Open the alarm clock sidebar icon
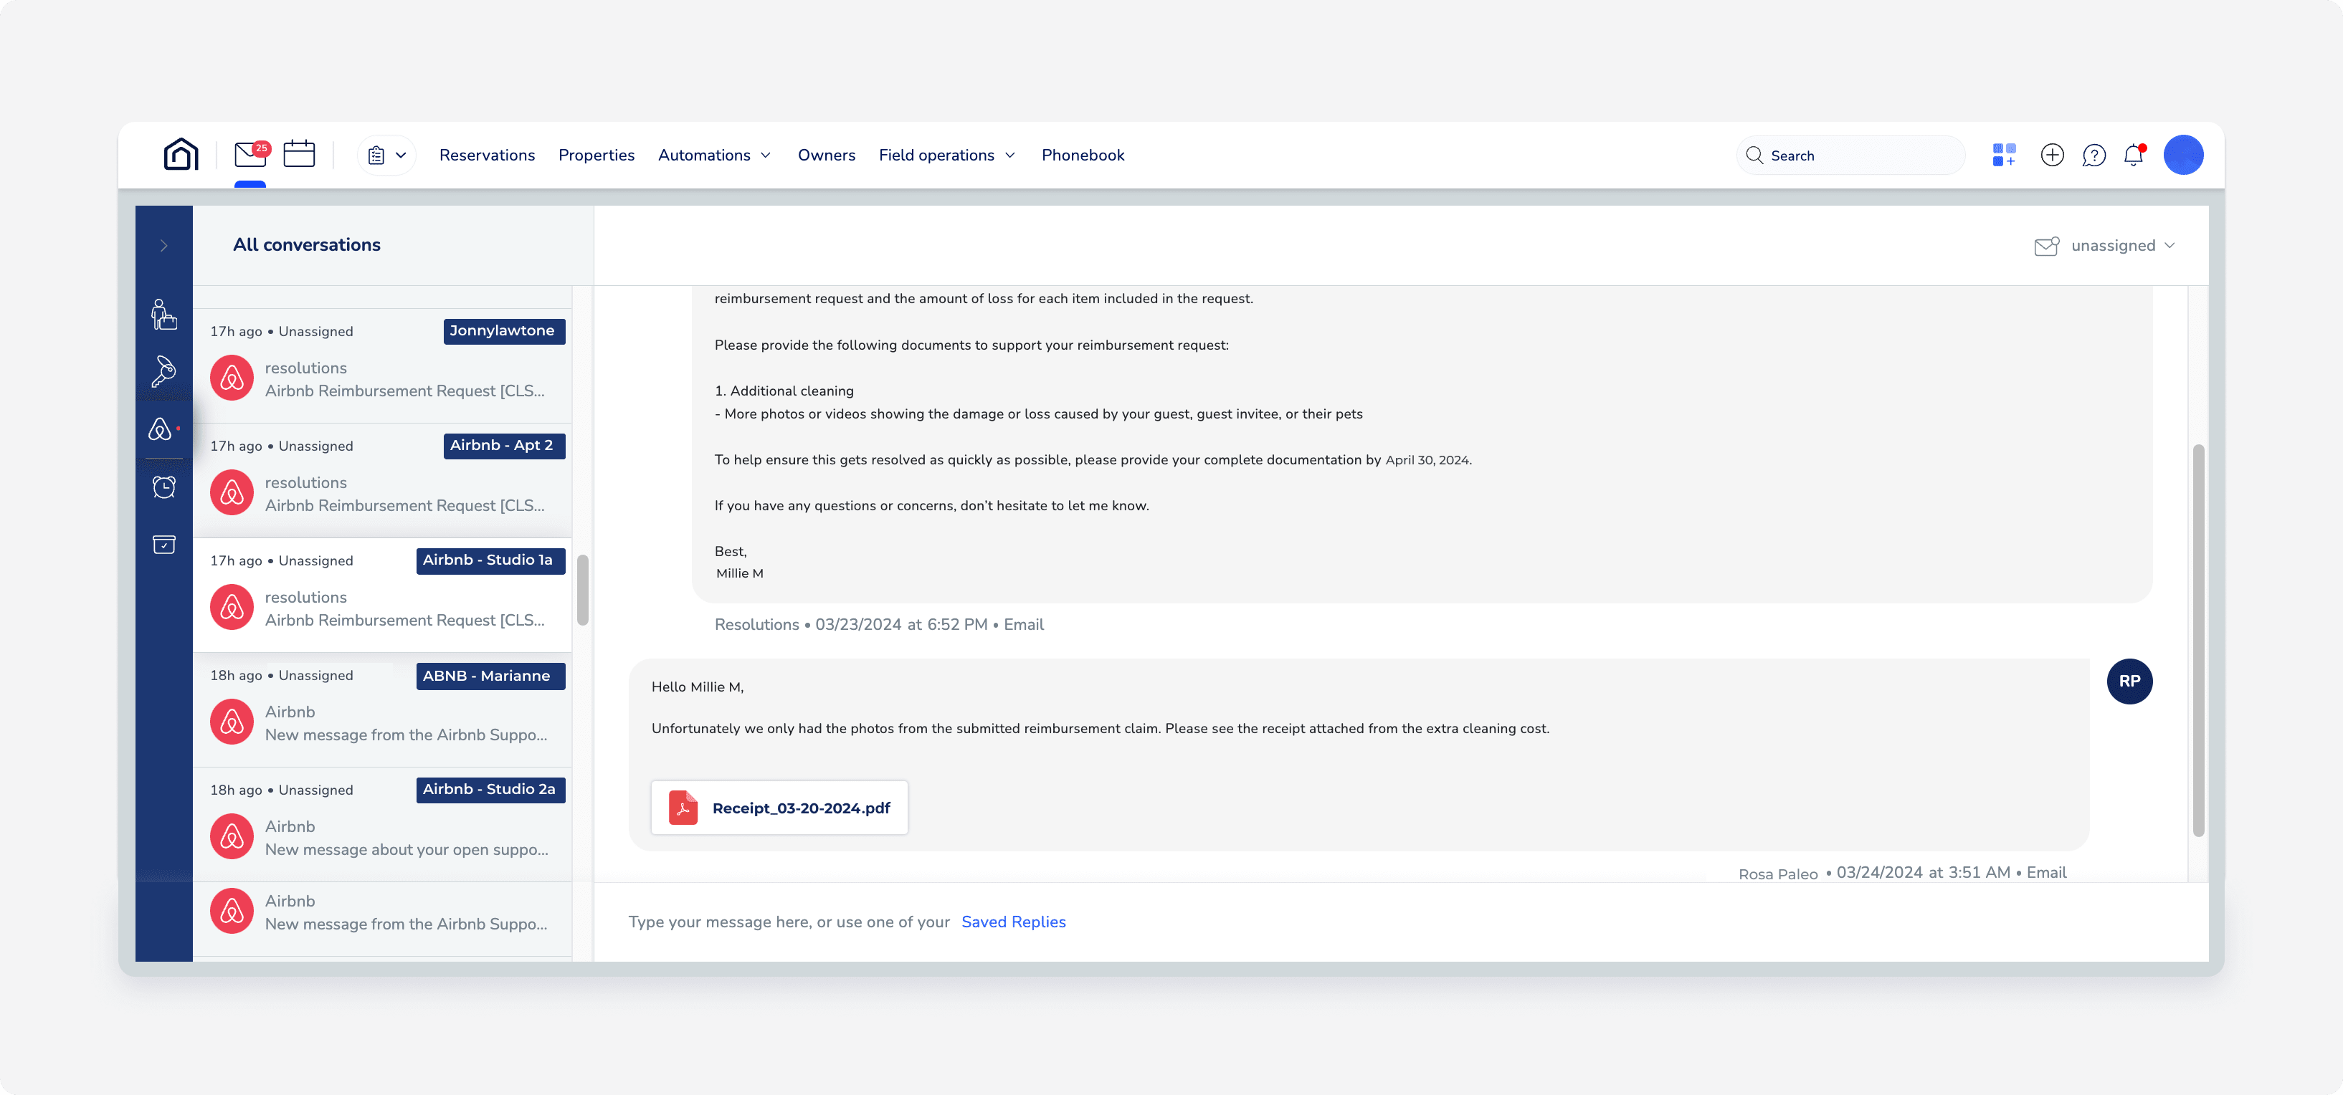This screenshot has width=2343, height=1095. (163, 487)
